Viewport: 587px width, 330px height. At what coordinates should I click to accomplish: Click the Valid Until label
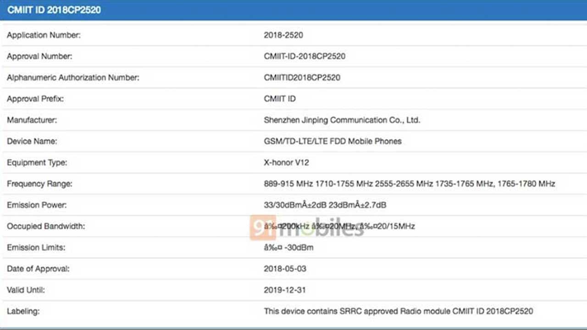tap(26, 290)
